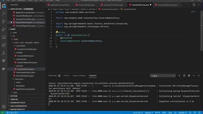
Task: Open the Docker whale view
Action: [x=3, y=69]
